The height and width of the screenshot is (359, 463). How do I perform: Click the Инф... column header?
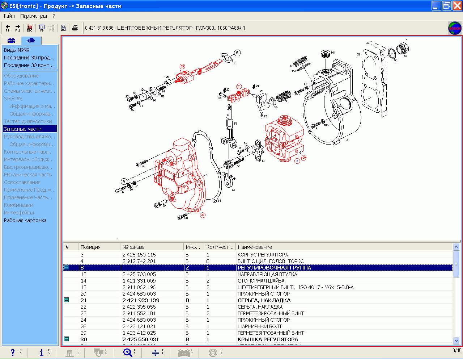194,247
